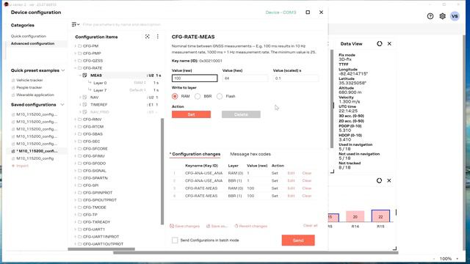Click the CFG-SEC folder icon

80,142
